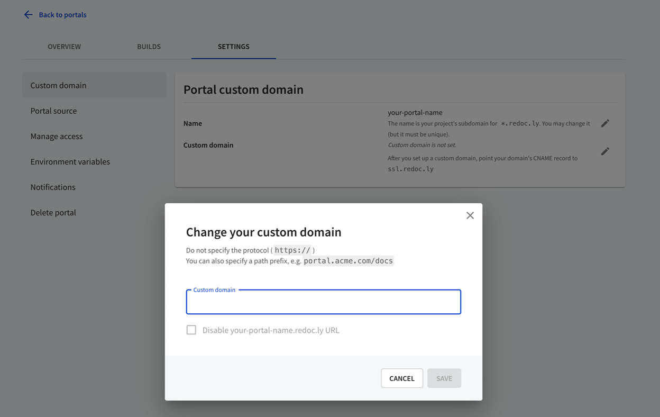Edit Custom domain with pencil icon
Image resolution: width=660 pixels, height=417 pixels.
(x=605, y=151)
